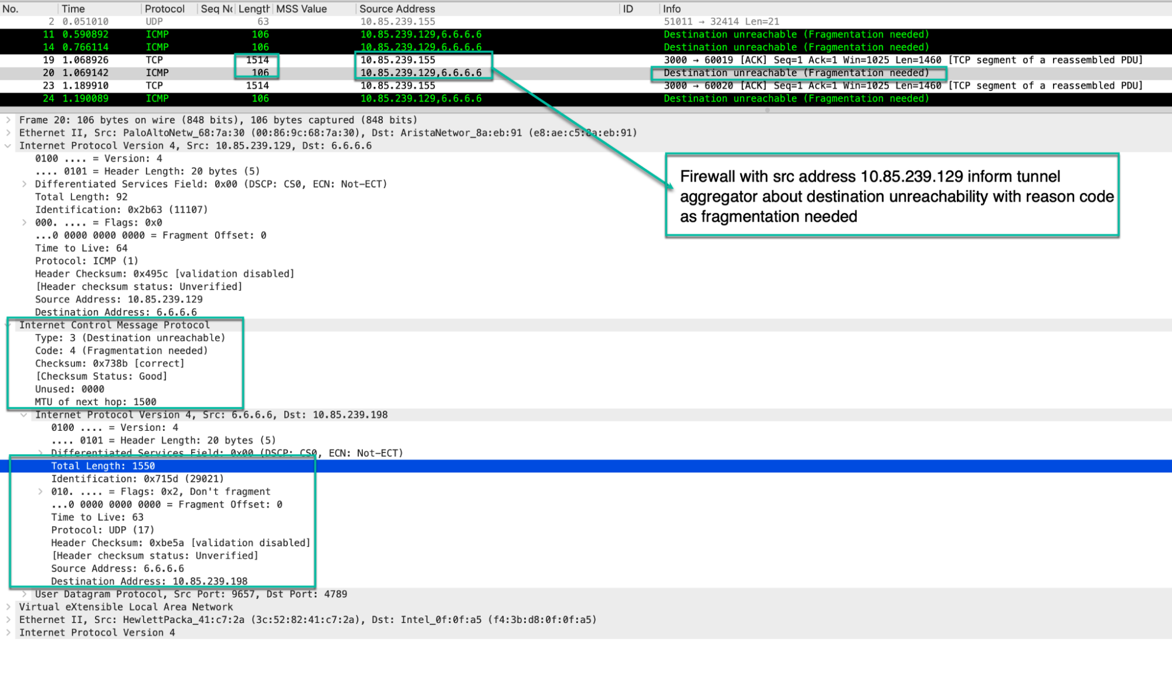Expand the encapsulated Internet Protocol Version 4 node
The image size is (1172, 684).
[x=23, y=414]
